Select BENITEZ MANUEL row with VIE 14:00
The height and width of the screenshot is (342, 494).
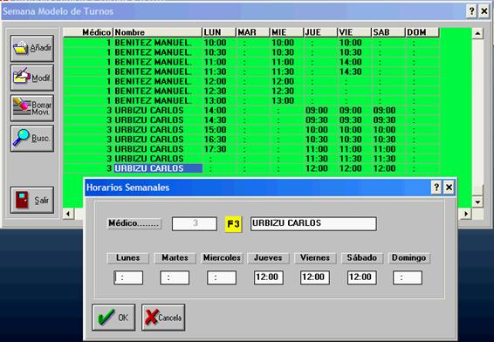251,62
